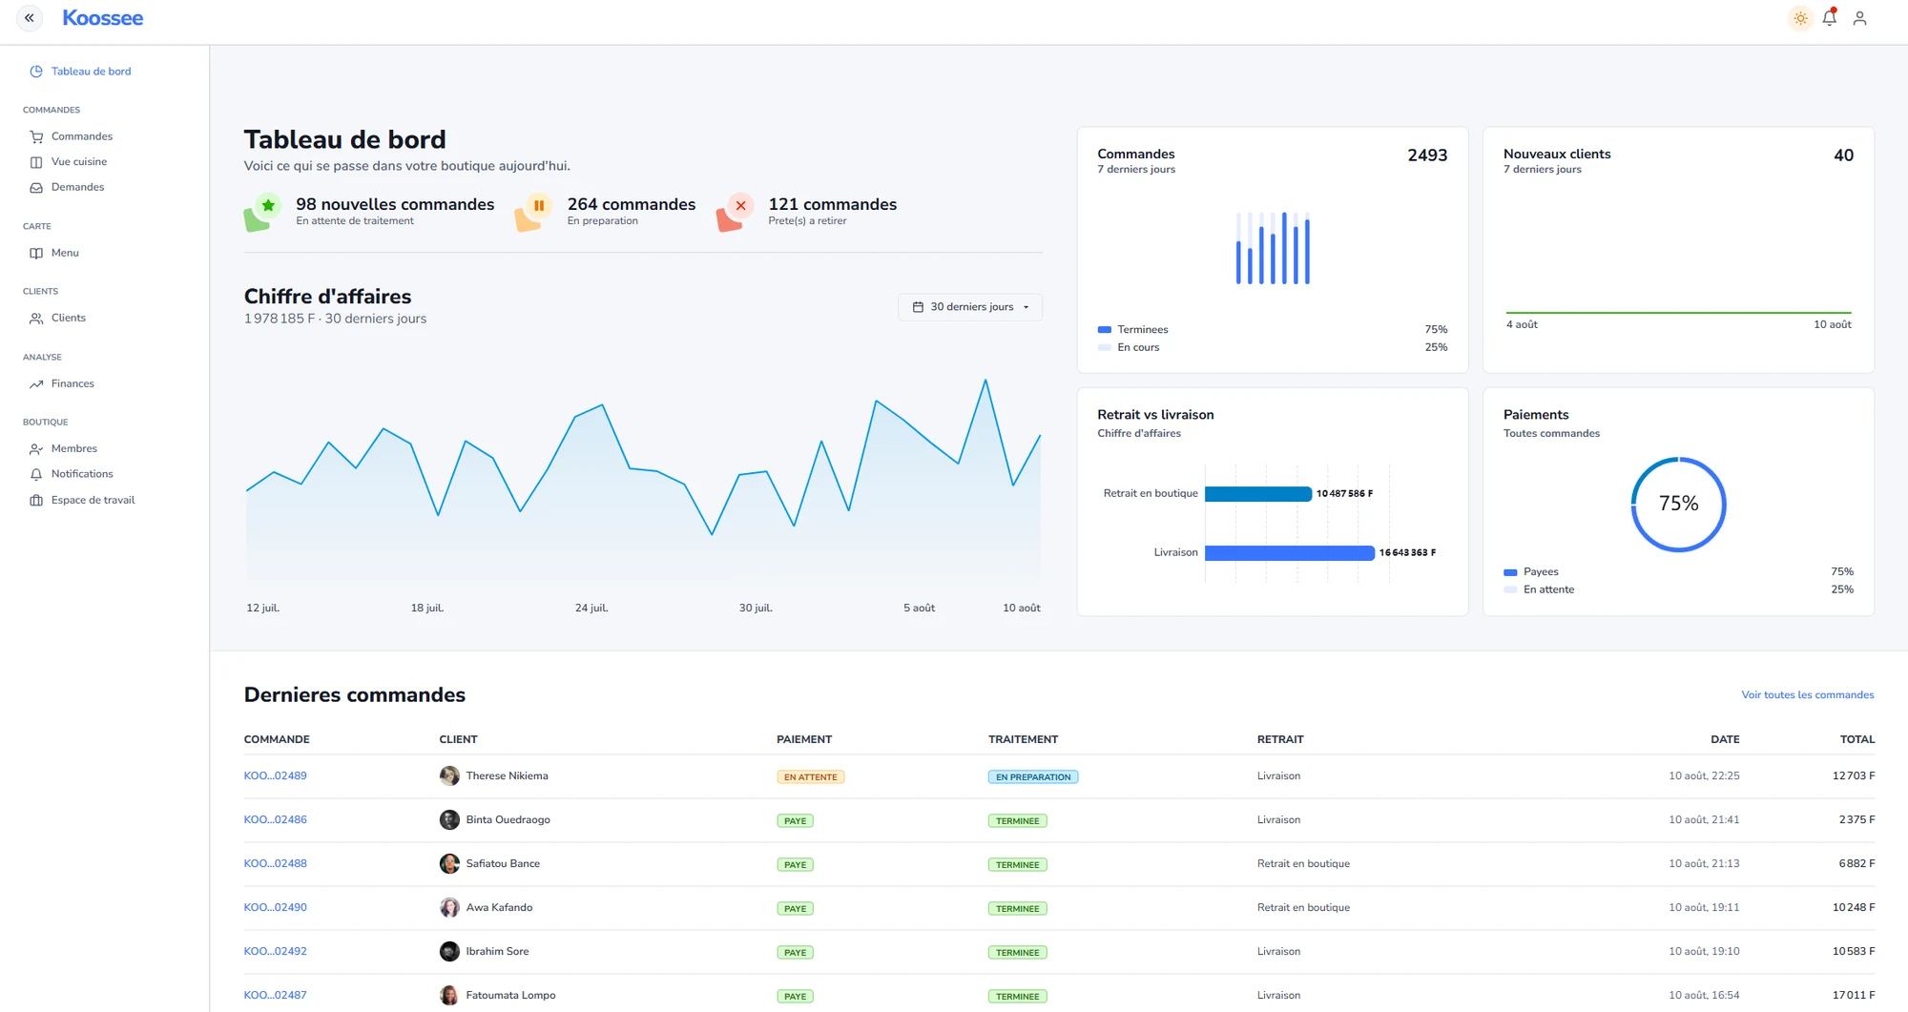Image resolution: width=1908 pixels, height=1012 pixels.
Task: Click the Finances trending-line icon
Action: click(36, 384)
